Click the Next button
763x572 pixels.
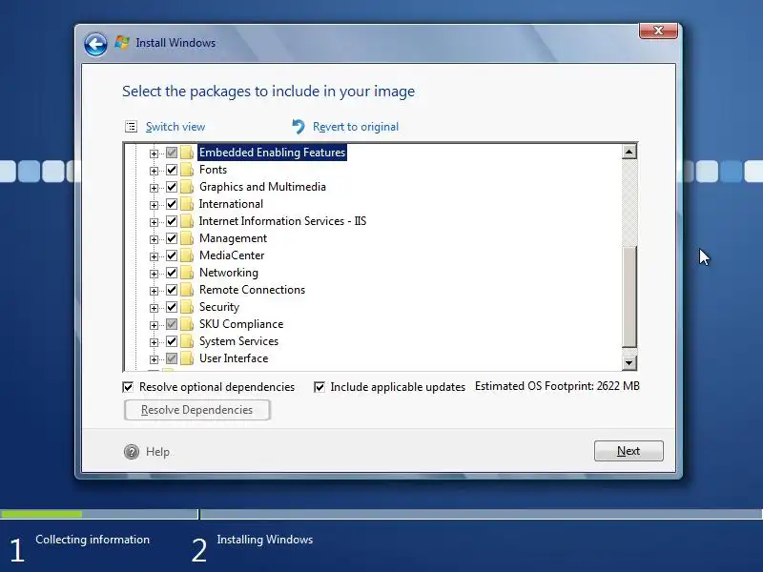click(629, 451)
